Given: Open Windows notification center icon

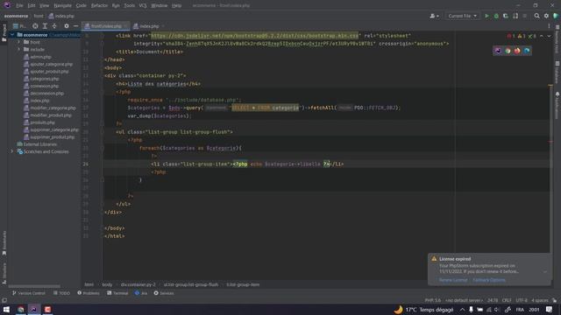Looking at the screenshot, I should coord(550,309).
